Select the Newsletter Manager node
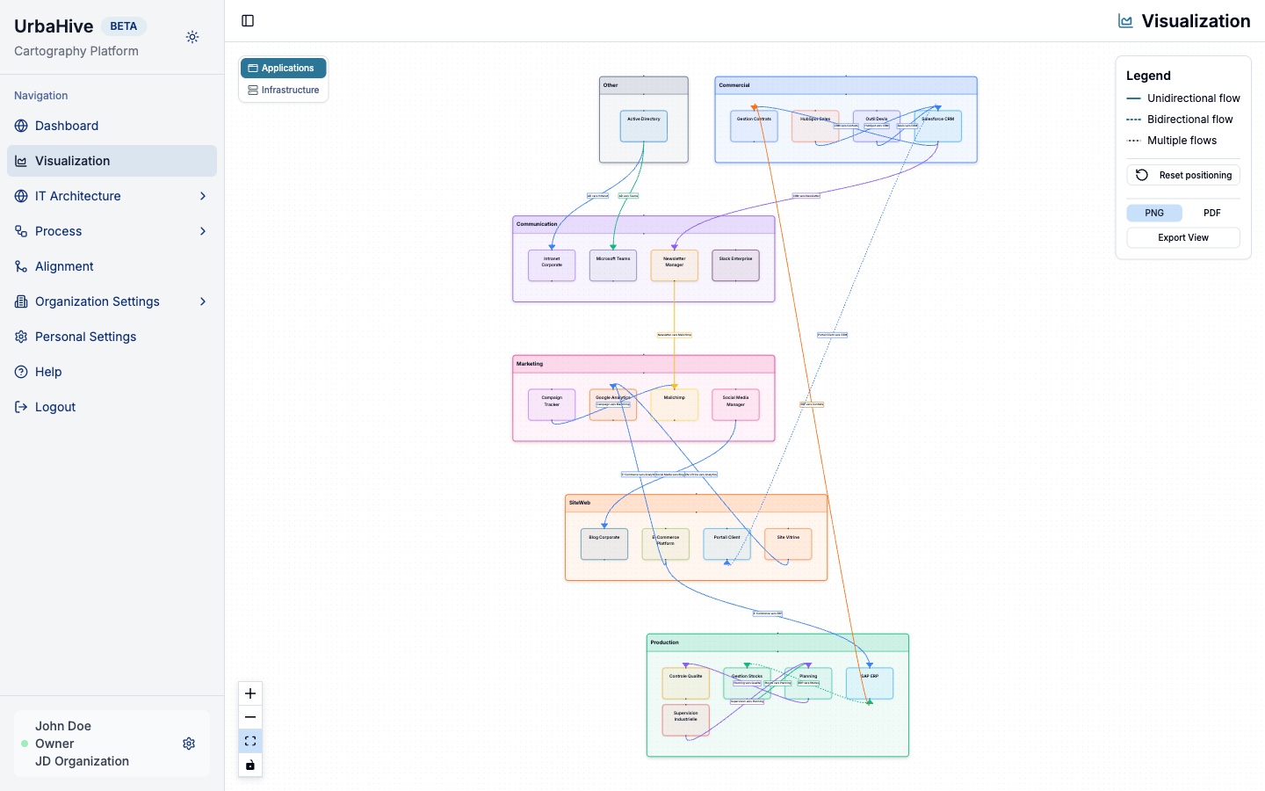Viewport: 1265px width, 791px height. 675,265
